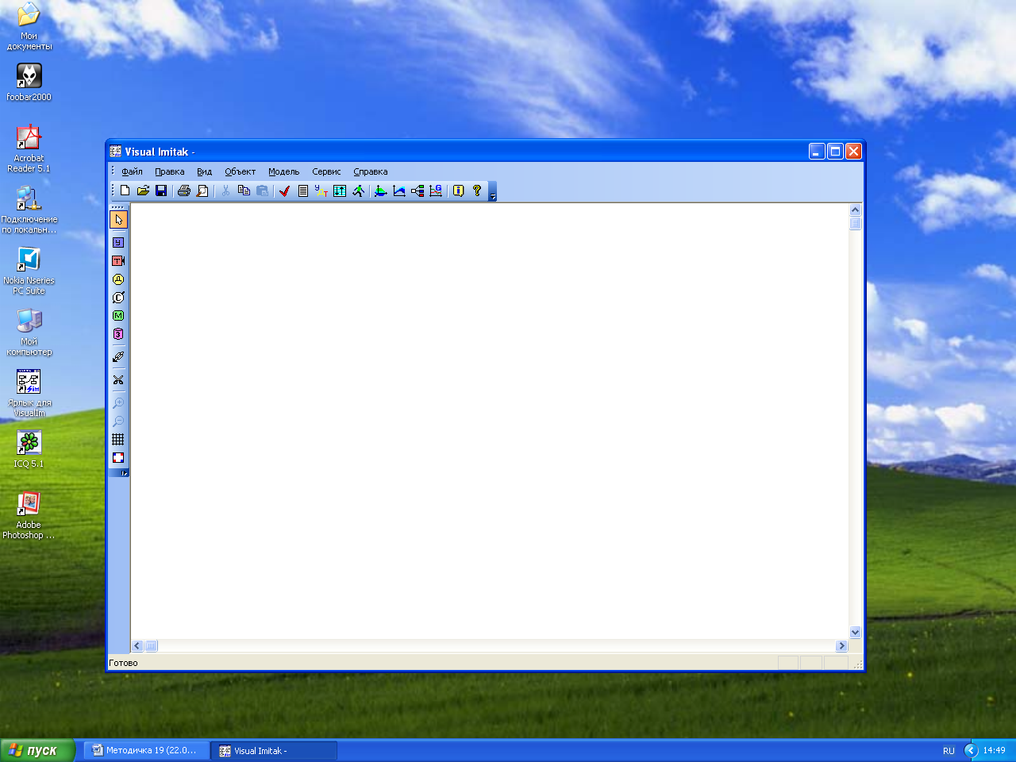Print using the printer toolbar icon
Screen dimensions: 1016x762
tap(184, 190)
